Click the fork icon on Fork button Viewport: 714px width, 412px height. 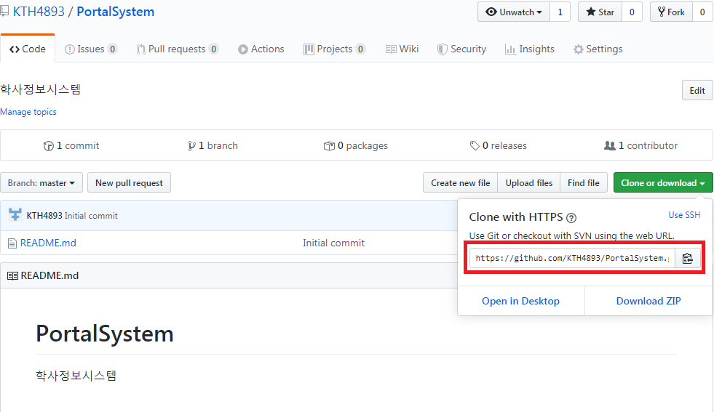pyautogui.click(x=661, y=12)
